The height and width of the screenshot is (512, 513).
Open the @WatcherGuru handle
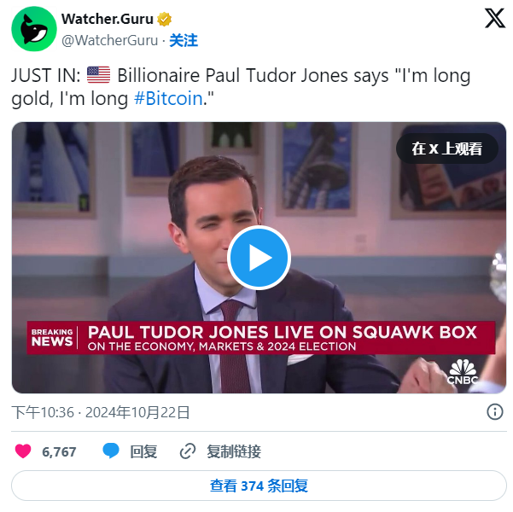click(x=109, y=41)
